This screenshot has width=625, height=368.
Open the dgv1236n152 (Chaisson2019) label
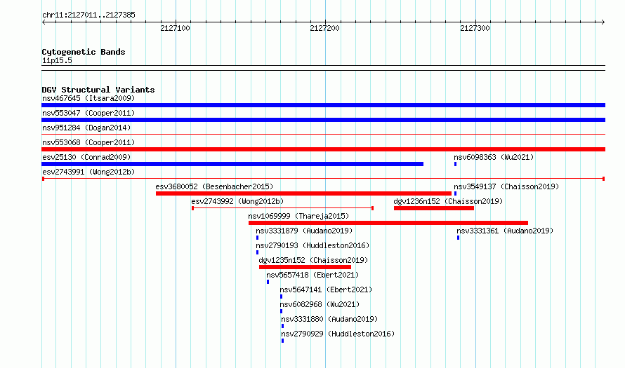(448, 201)
